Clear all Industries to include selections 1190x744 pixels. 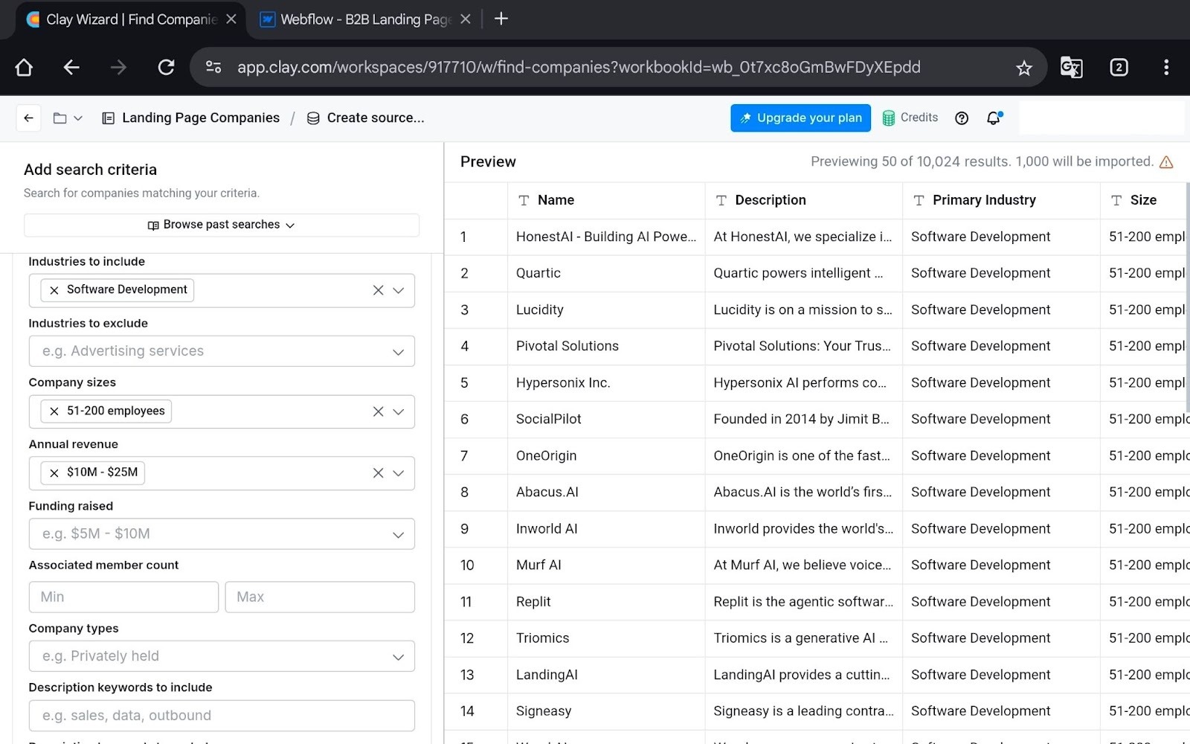pyautogui.click(x=378, y=290)
